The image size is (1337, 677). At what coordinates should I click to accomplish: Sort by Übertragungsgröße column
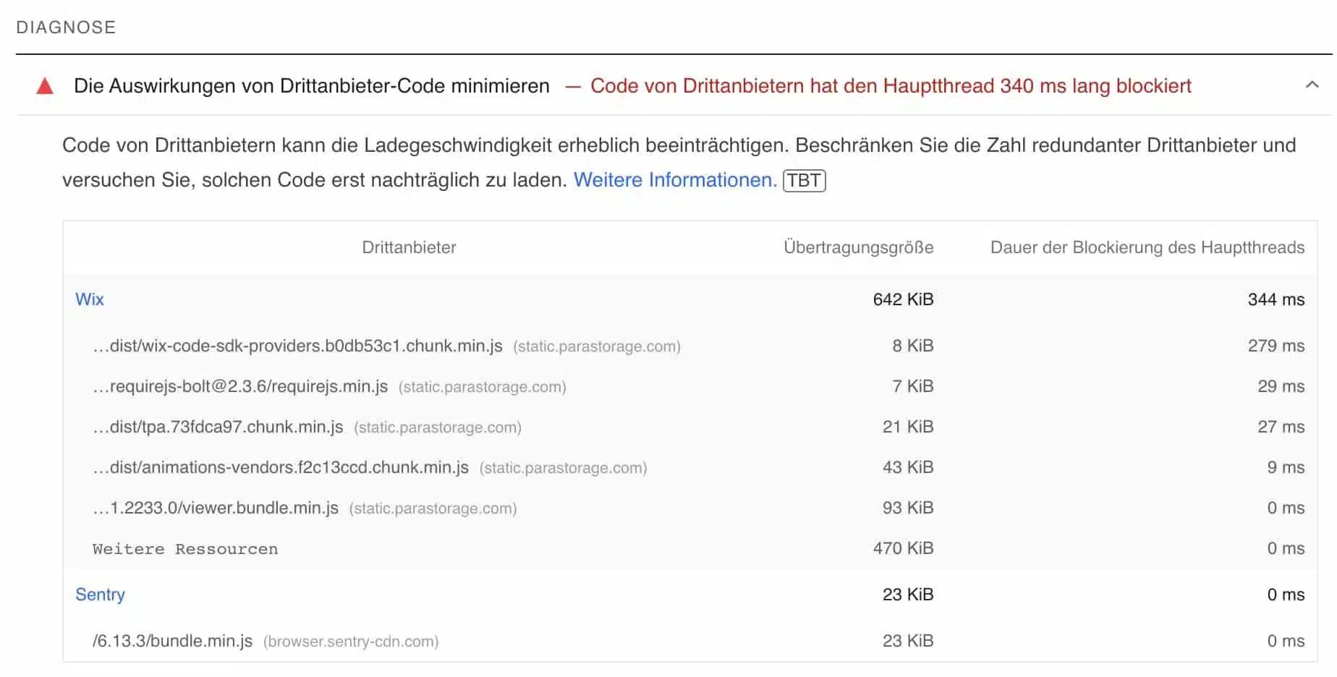tap(857, 247)
